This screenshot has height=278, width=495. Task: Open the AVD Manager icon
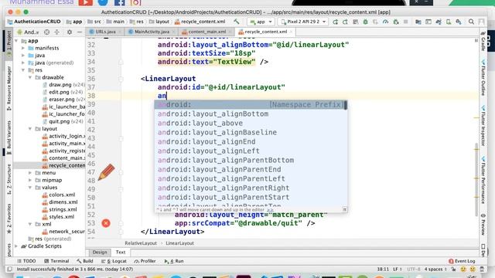(x=449, y=22)
